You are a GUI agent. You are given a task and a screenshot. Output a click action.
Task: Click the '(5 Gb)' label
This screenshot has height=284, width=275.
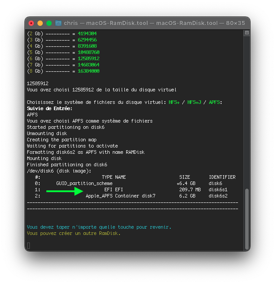(x=35, y=52)
